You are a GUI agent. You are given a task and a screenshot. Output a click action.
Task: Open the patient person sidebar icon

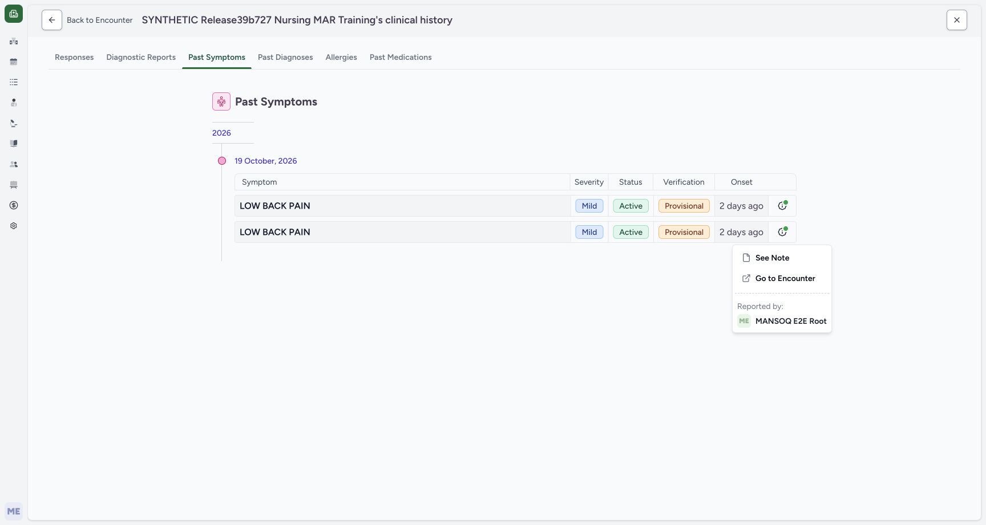(14, 103)
